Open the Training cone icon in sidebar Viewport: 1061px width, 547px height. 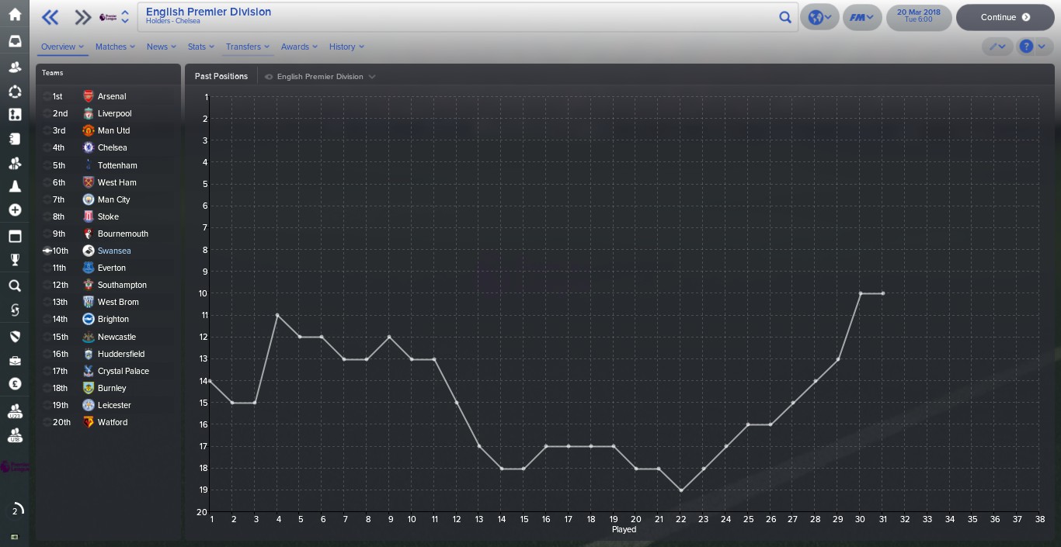pyautogui.click(x=15, y=186)
